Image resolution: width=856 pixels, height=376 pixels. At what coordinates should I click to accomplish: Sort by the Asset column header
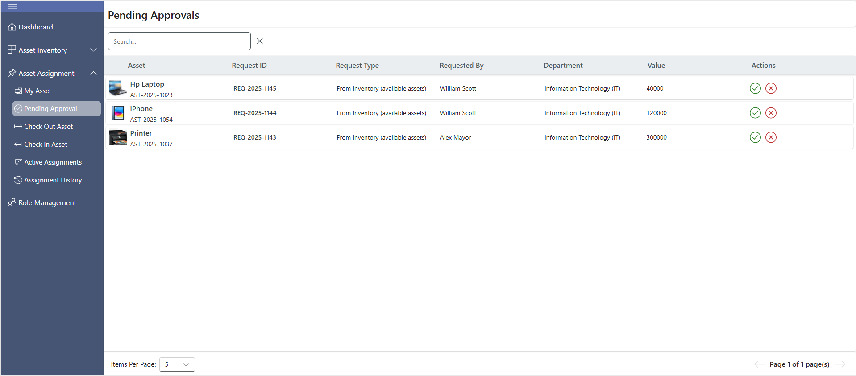point(137,66)
